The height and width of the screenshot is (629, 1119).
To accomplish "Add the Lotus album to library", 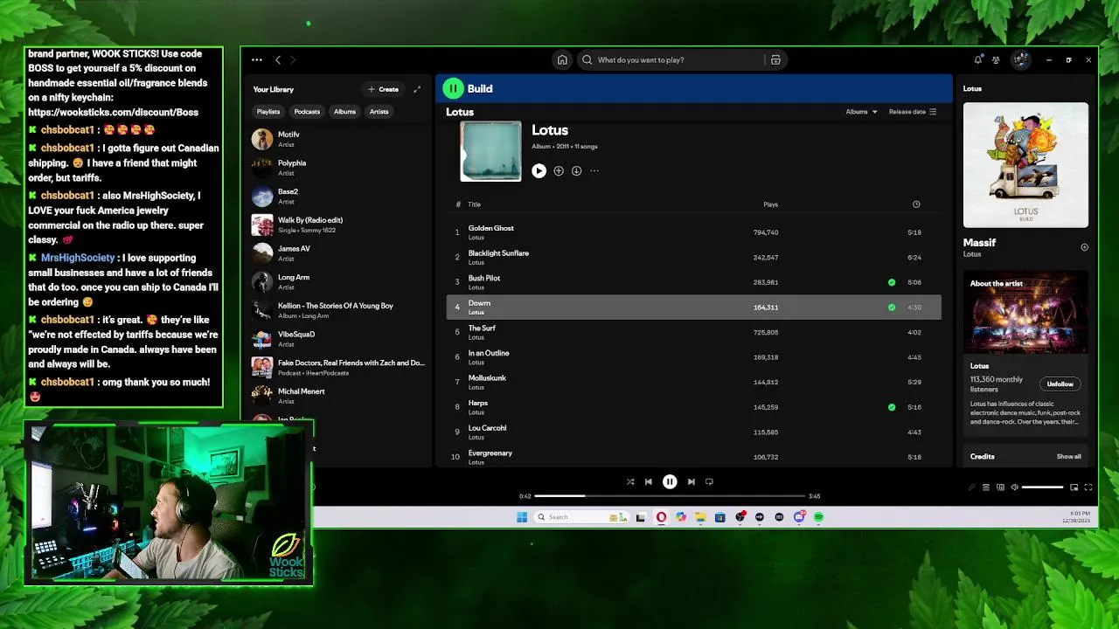I will 559,171.
